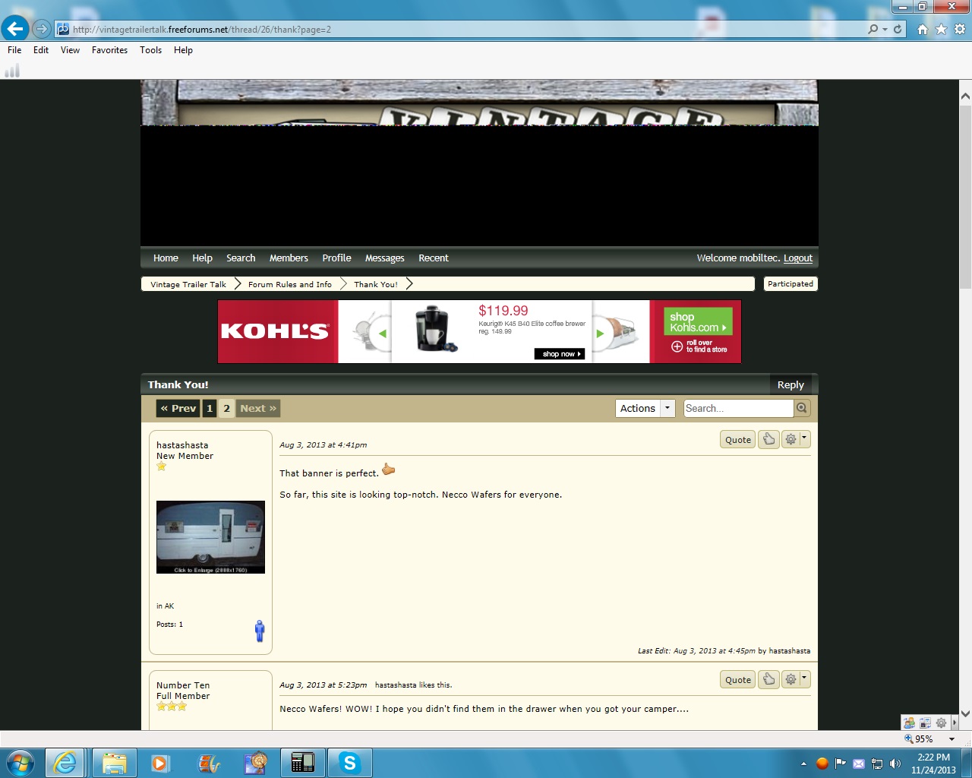
Task: Click the address bar search magnifier icon
Action: (873, 29)
